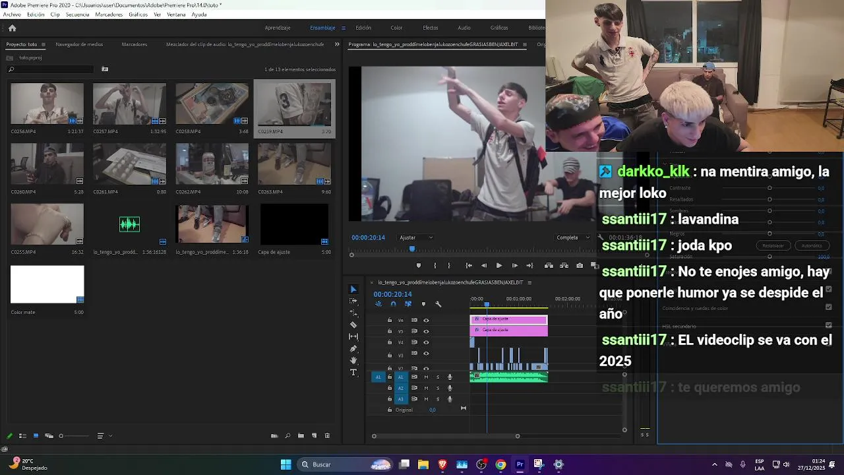
Task: Switch Project panel to list view
Action: click(x=22, y=435)
